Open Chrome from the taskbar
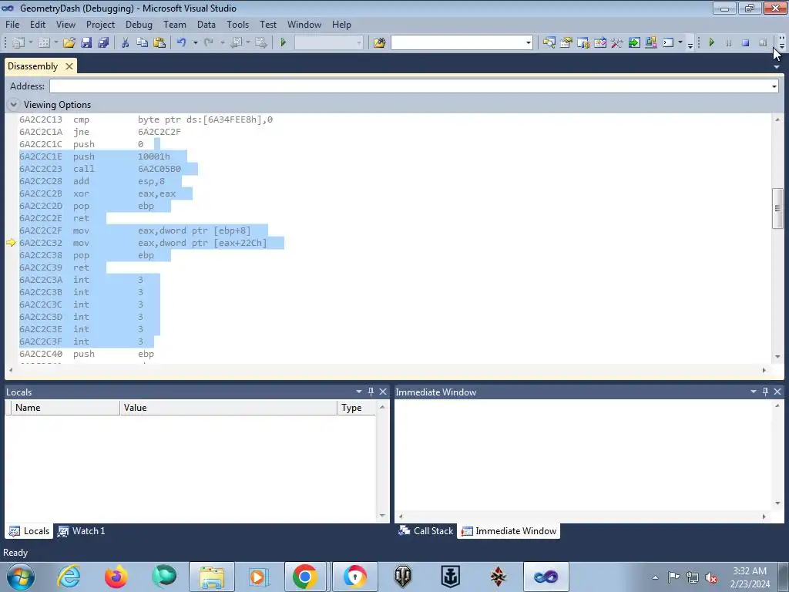The image size is (789, 592). (304, 577)
